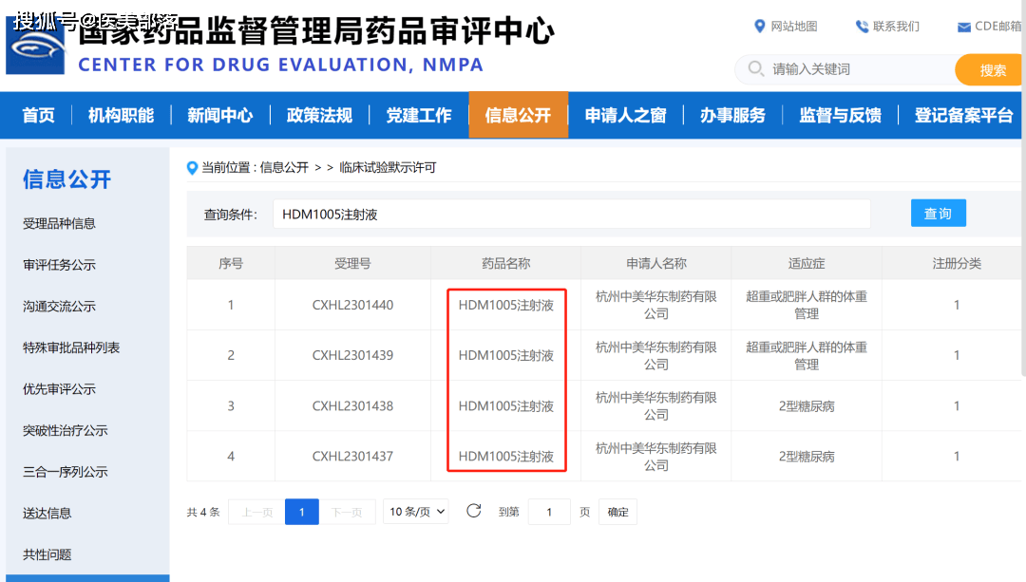The width and height of the screenshot is (1026, 582).
Task: Click the 查询条件 input with HDM1005注射液
Action: (571, 215)
